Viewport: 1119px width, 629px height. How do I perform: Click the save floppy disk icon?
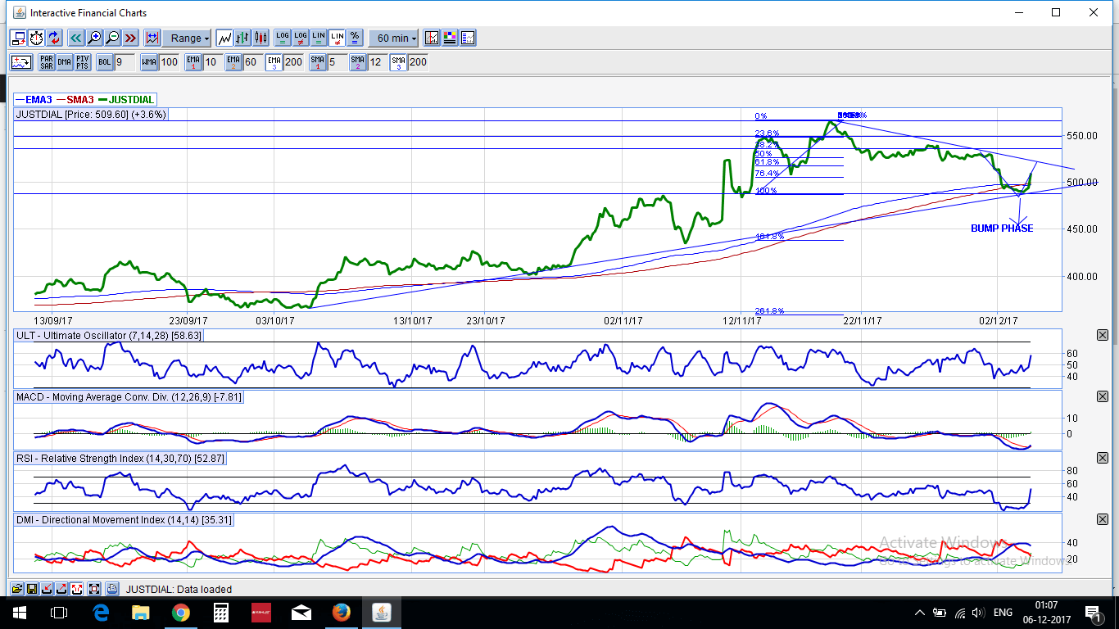(32, 589)
